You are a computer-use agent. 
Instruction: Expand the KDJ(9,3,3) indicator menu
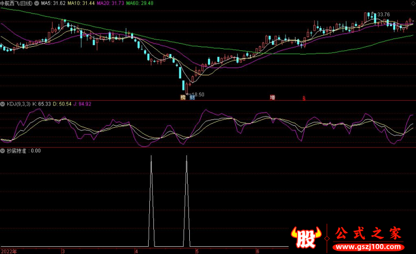(3, 104)
